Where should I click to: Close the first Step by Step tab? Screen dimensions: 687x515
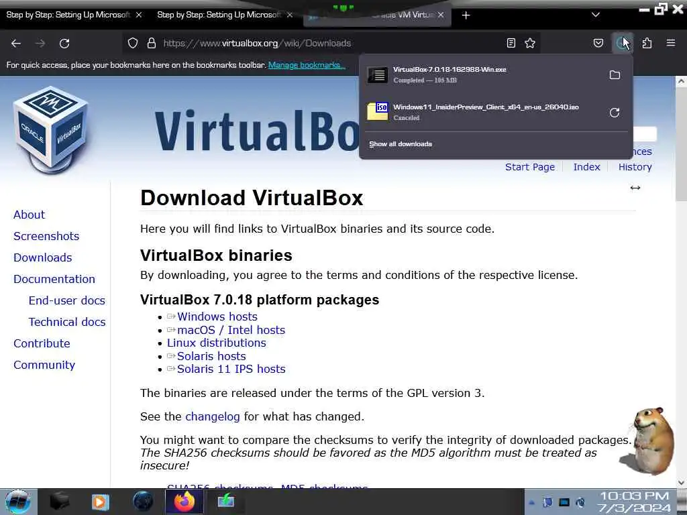[x=139, y=15]
